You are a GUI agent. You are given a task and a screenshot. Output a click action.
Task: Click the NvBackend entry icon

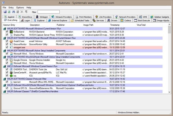11,32
